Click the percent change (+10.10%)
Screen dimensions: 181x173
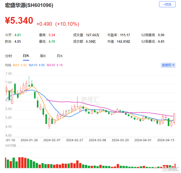(67, 24)
